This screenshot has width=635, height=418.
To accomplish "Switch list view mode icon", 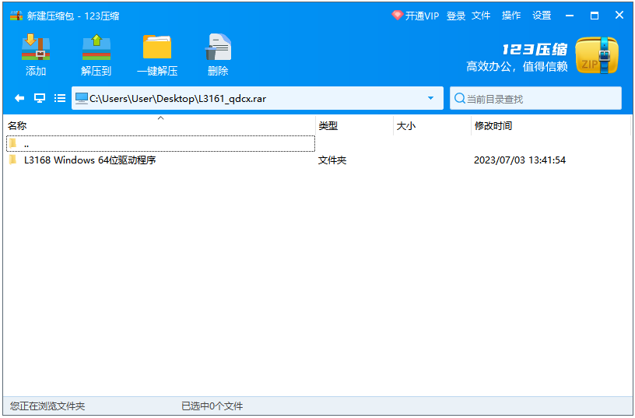I will [x=60, y=98].
